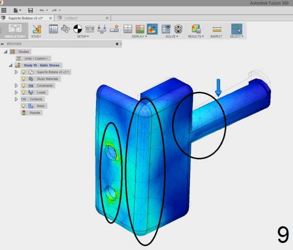Select the black-and-white Point Mass icon
Image resolution: width=293 pixels, height=250 pixels.
tap(78, 29)
